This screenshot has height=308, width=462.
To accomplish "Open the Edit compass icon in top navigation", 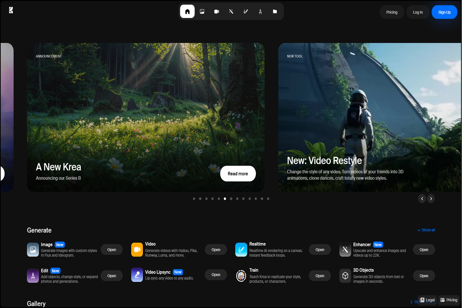I will (260, 12).
